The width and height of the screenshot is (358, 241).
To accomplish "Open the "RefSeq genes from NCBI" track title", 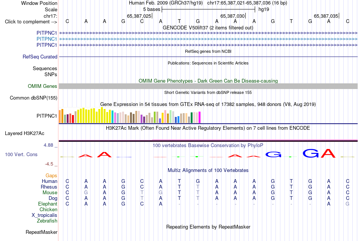I will 208,51.
